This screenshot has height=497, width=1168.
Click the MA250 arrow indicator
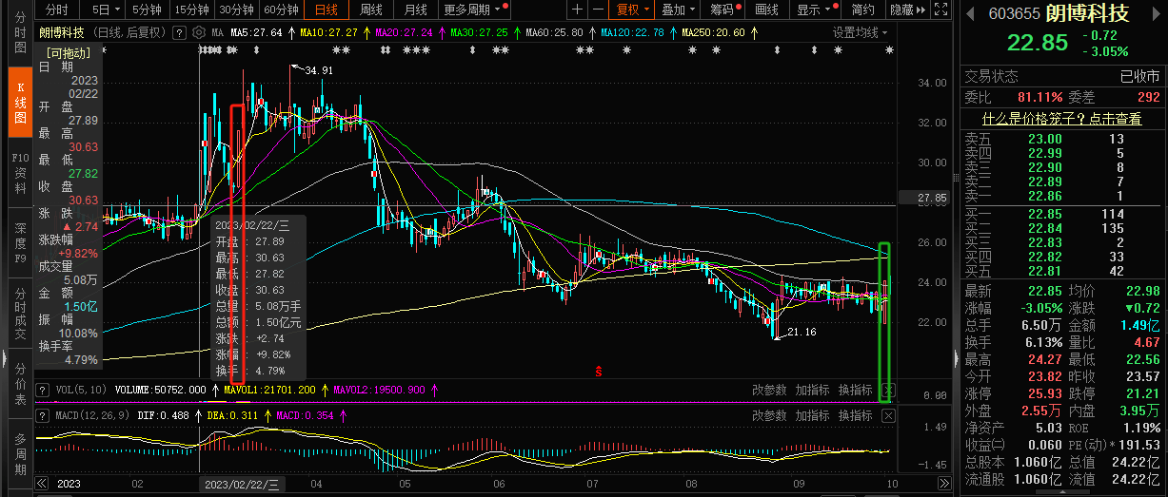point(753,32)
